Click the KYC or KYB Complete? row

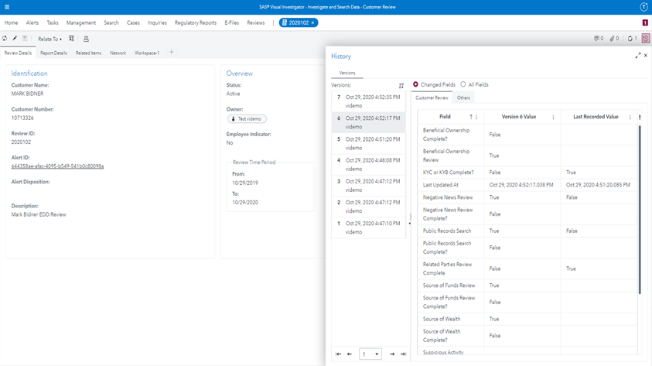tap(527, 173)
